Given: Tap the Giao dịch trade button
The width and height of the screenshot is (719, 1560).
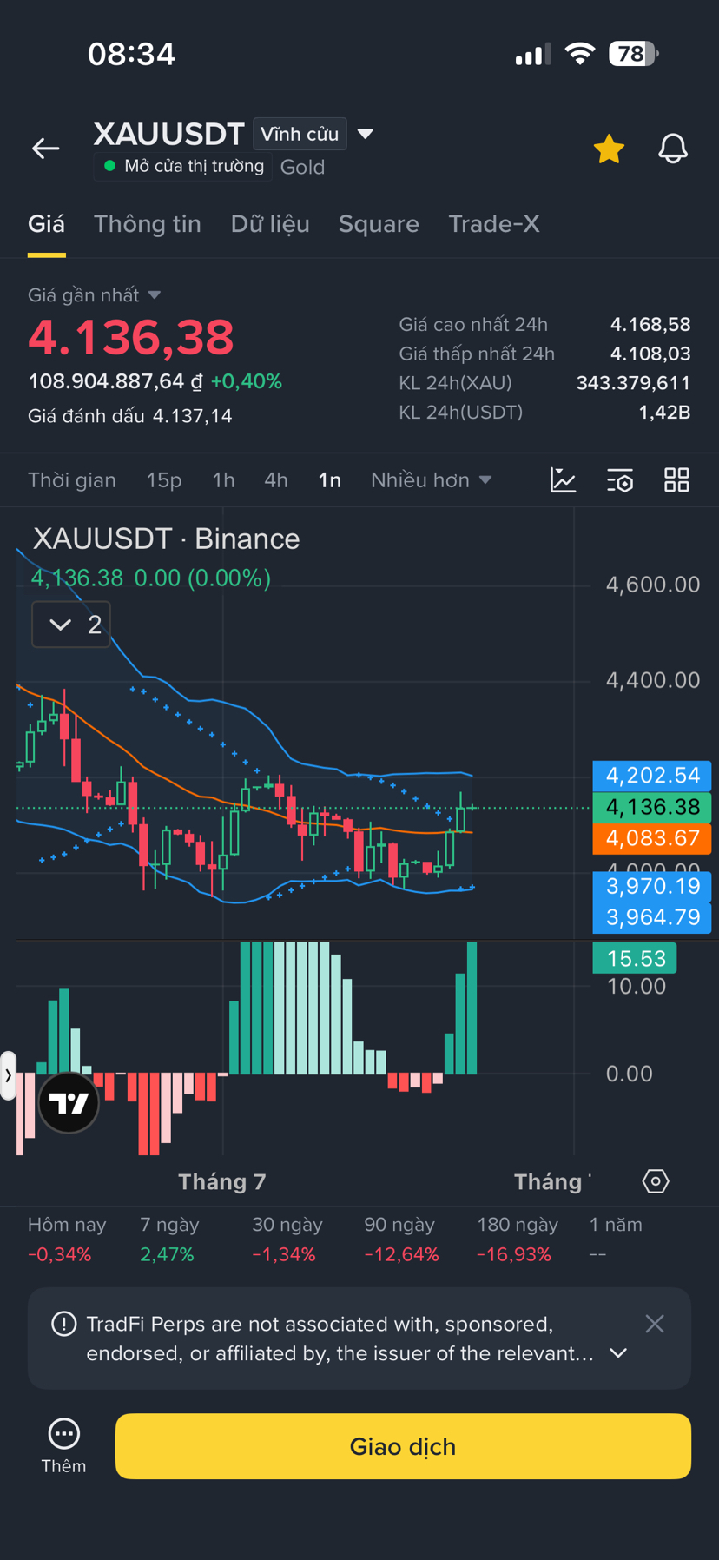Looking at the screenshot, I should (x=403, y=1446).
